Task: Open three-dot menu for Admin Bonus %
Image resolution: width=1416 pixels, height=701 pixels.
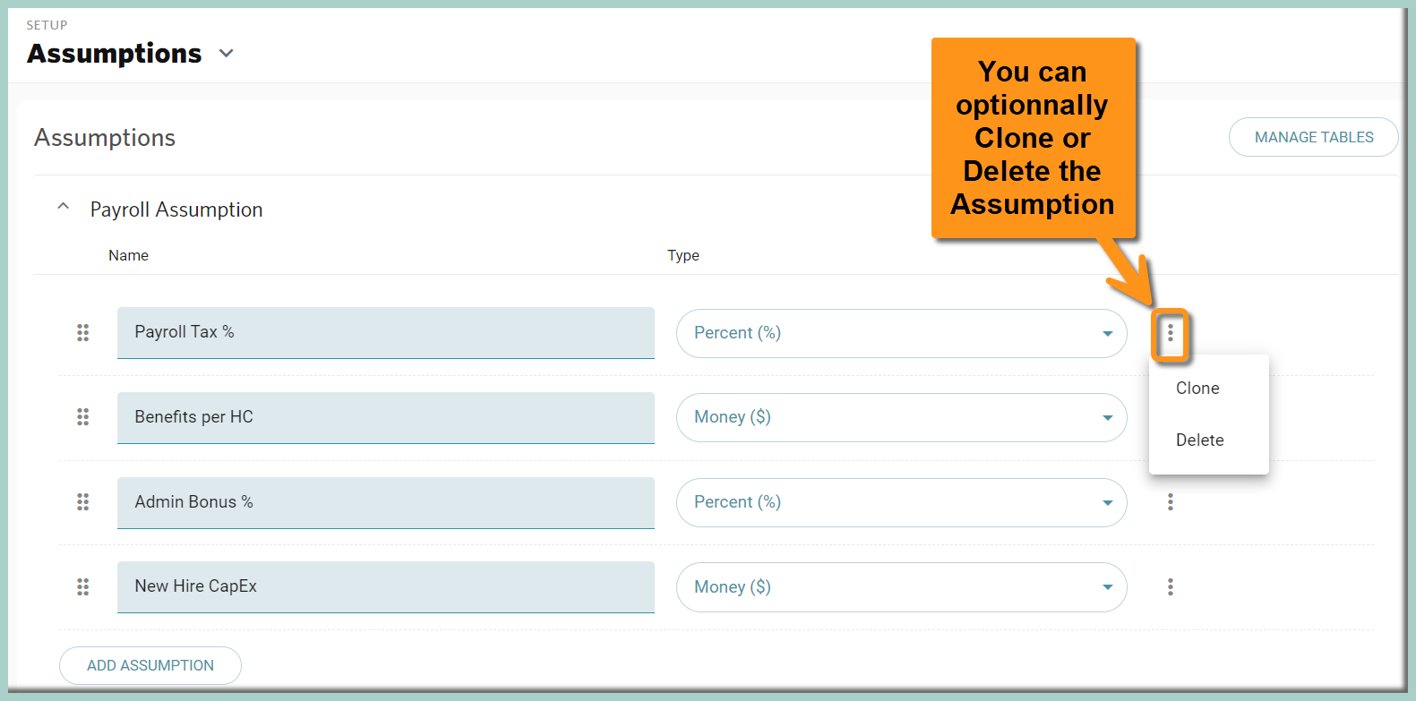Action: point(1170,502)
